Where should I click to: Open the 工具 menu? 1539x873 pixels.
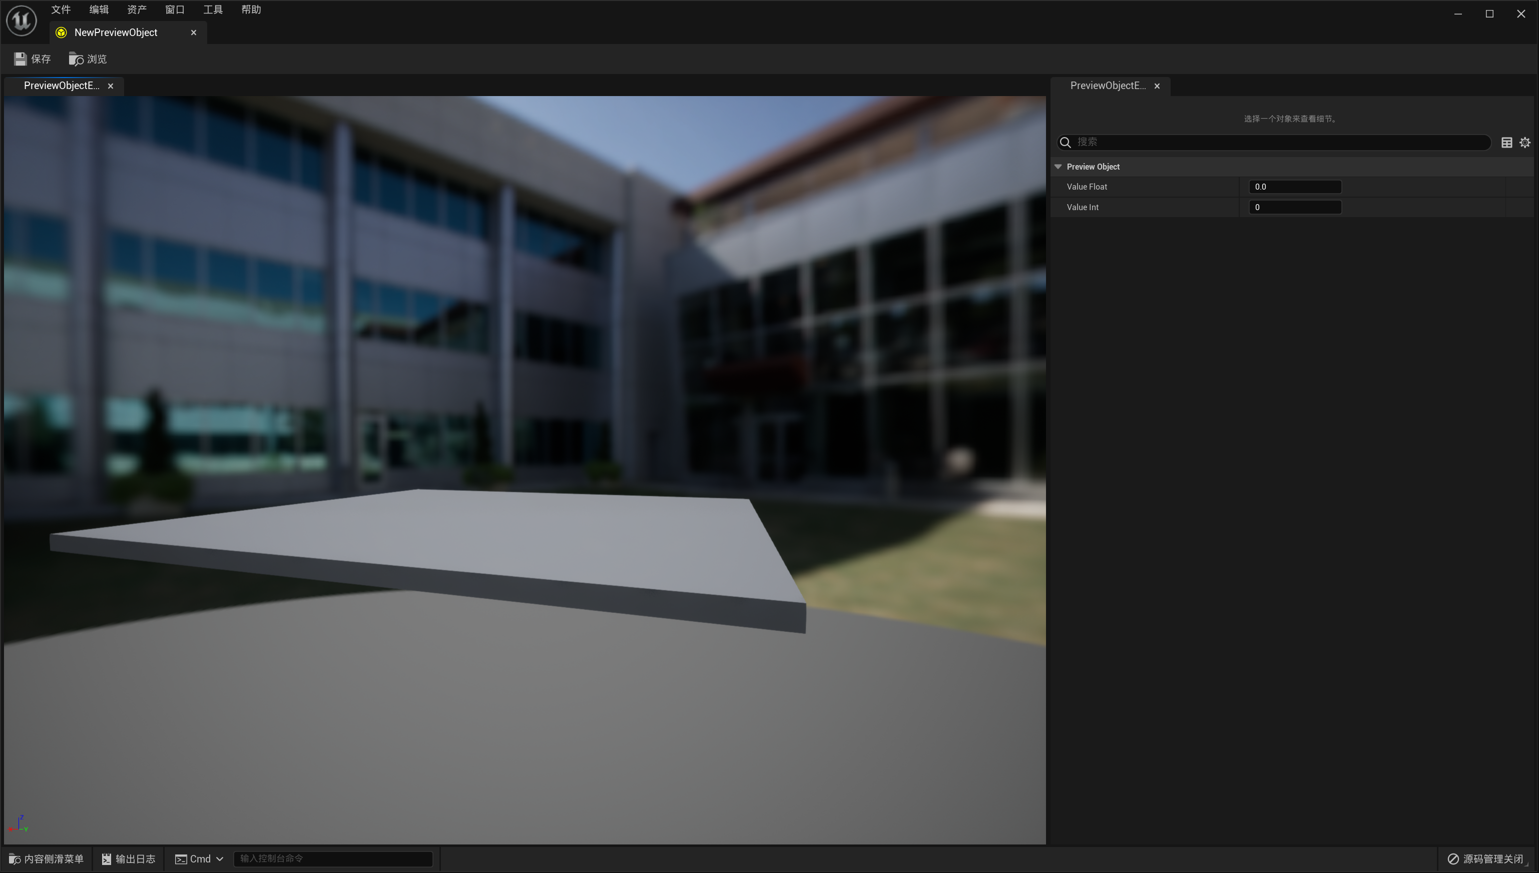[213, 10]
